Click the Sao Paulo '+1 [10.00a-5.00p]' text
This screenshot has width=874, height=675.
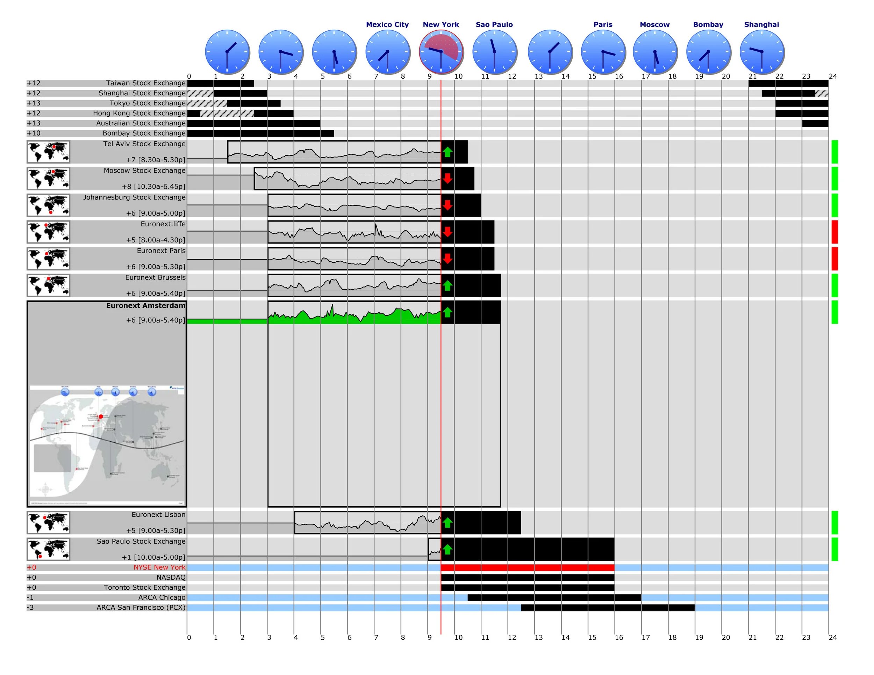point(154,557)
